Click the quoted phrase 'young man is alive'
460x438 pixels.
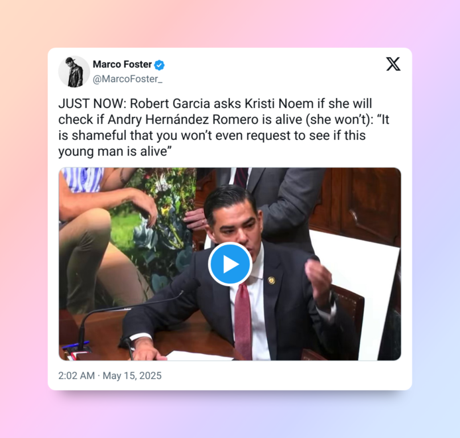113,151
